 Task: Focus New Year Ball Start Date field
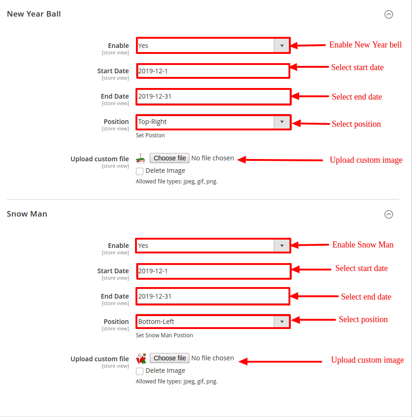pos(213,71)
